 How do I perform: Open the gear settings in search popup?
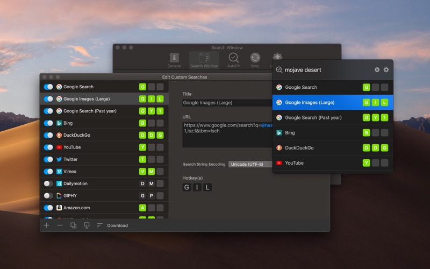[386, 70]
